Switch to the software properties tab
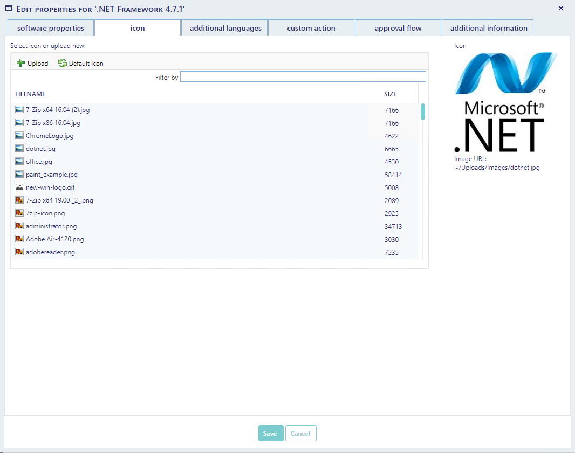The height and width of the screenshot is (453, 575). 51,28
